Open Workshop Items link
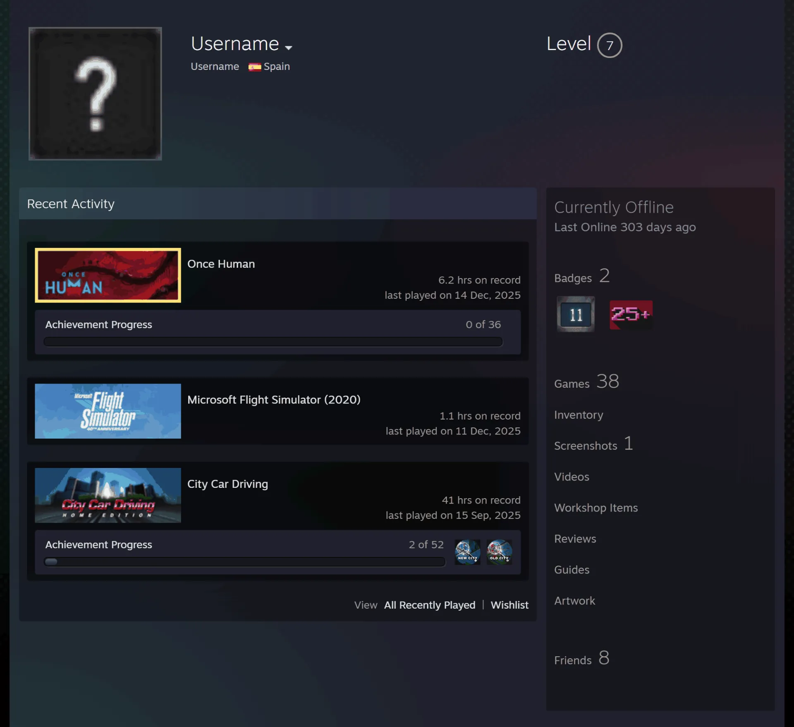 pos(596,508)
